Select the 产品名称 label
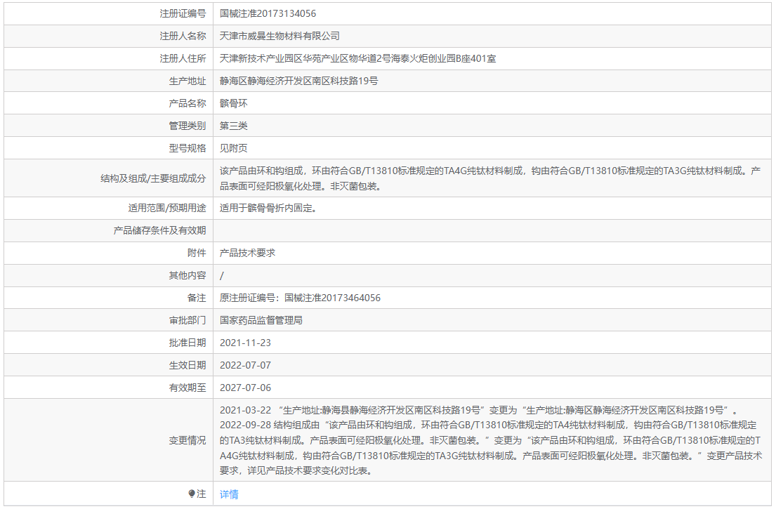The image size is (776, 509). point(187,103)
